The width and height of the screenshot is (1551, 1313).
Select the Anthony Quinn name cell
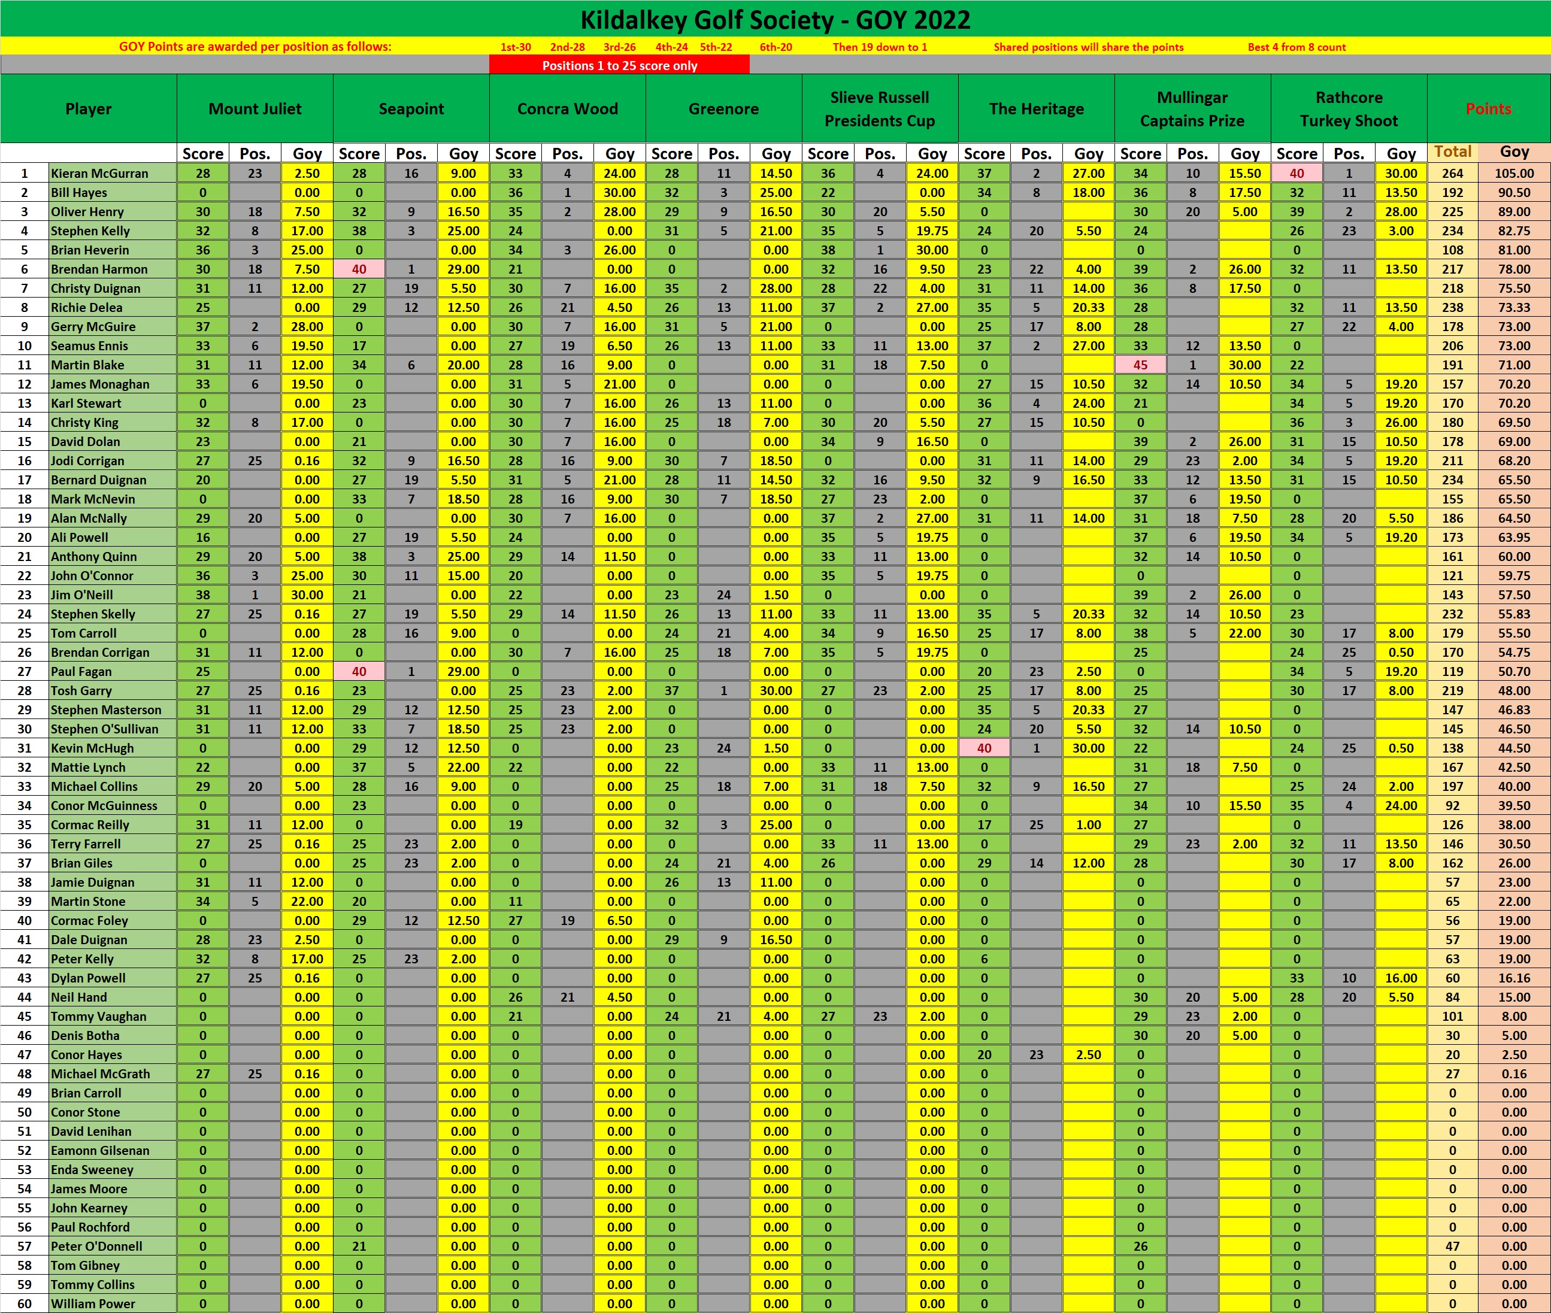click(x=113, y=557)
